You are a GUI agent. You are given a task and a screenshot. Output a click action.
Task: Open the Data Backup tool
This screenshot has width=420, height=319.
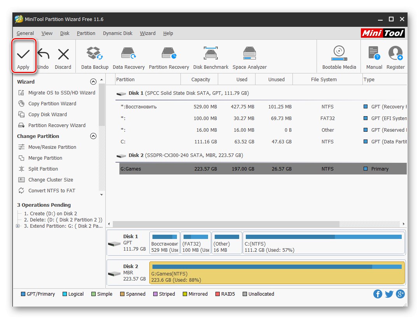point(94,57)
